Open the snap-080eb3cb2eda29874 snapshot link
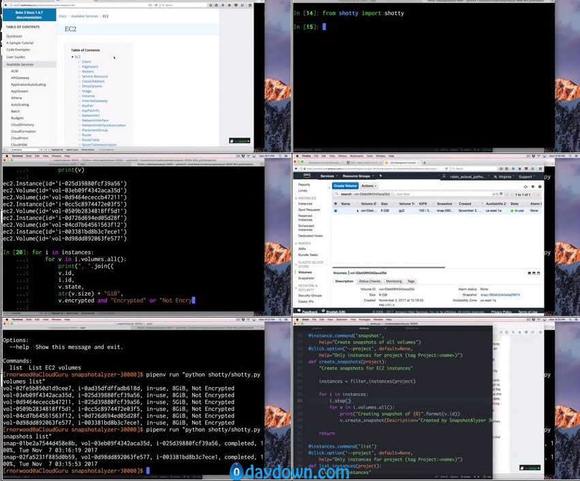Image resolution: width=580 pixels, height=481 pixels. pos(500,294)
